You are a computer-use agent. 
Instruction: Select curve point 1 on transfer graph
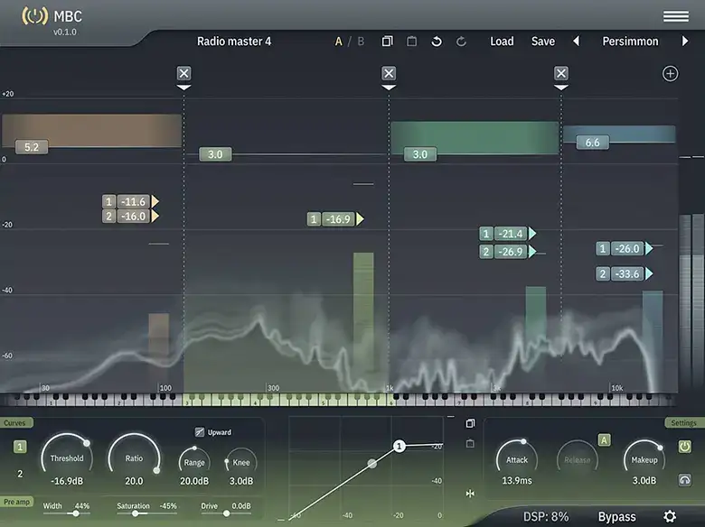399,446
